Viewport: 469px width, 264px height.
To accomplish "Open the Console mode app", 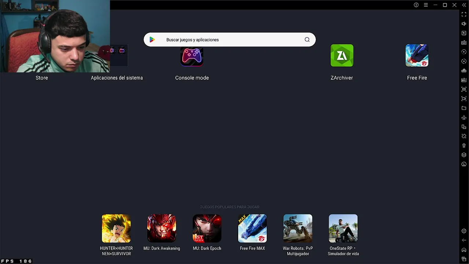I will [x=192, y=56].
